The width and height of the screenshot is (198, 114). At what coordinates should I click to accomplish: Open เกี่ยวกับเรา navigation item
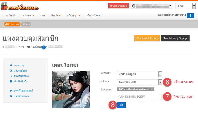click(93, 16)
